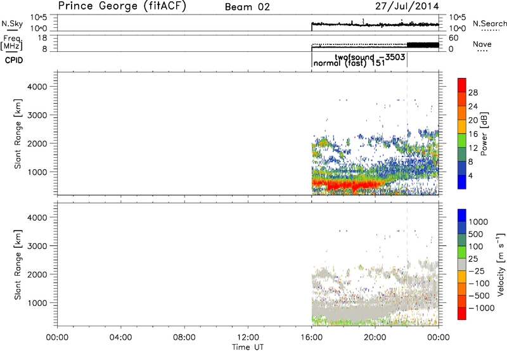Pick the red bottom segment of Velocity colorbar
Image resolution: width=507 pixels, height=351 pixels.
(x=462, y=314)
